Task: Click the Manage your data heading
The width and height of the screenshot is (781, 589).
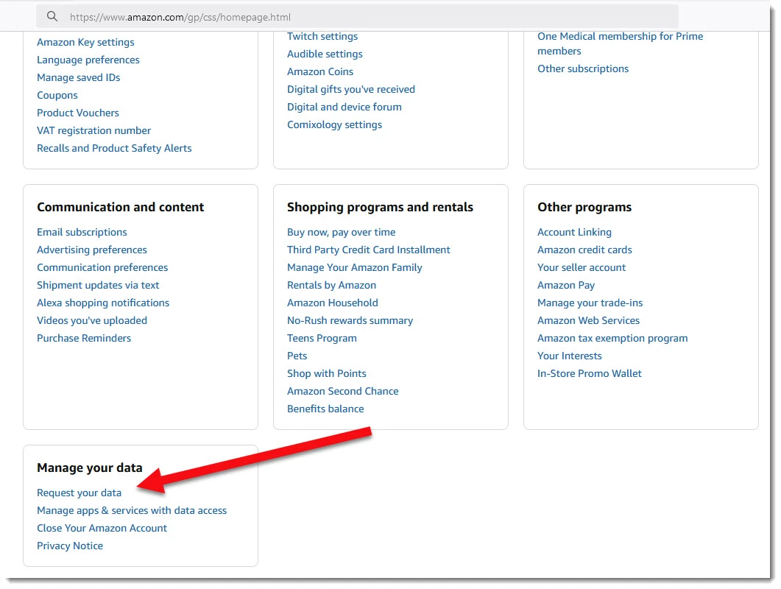Action: click(x=90, y=468)
